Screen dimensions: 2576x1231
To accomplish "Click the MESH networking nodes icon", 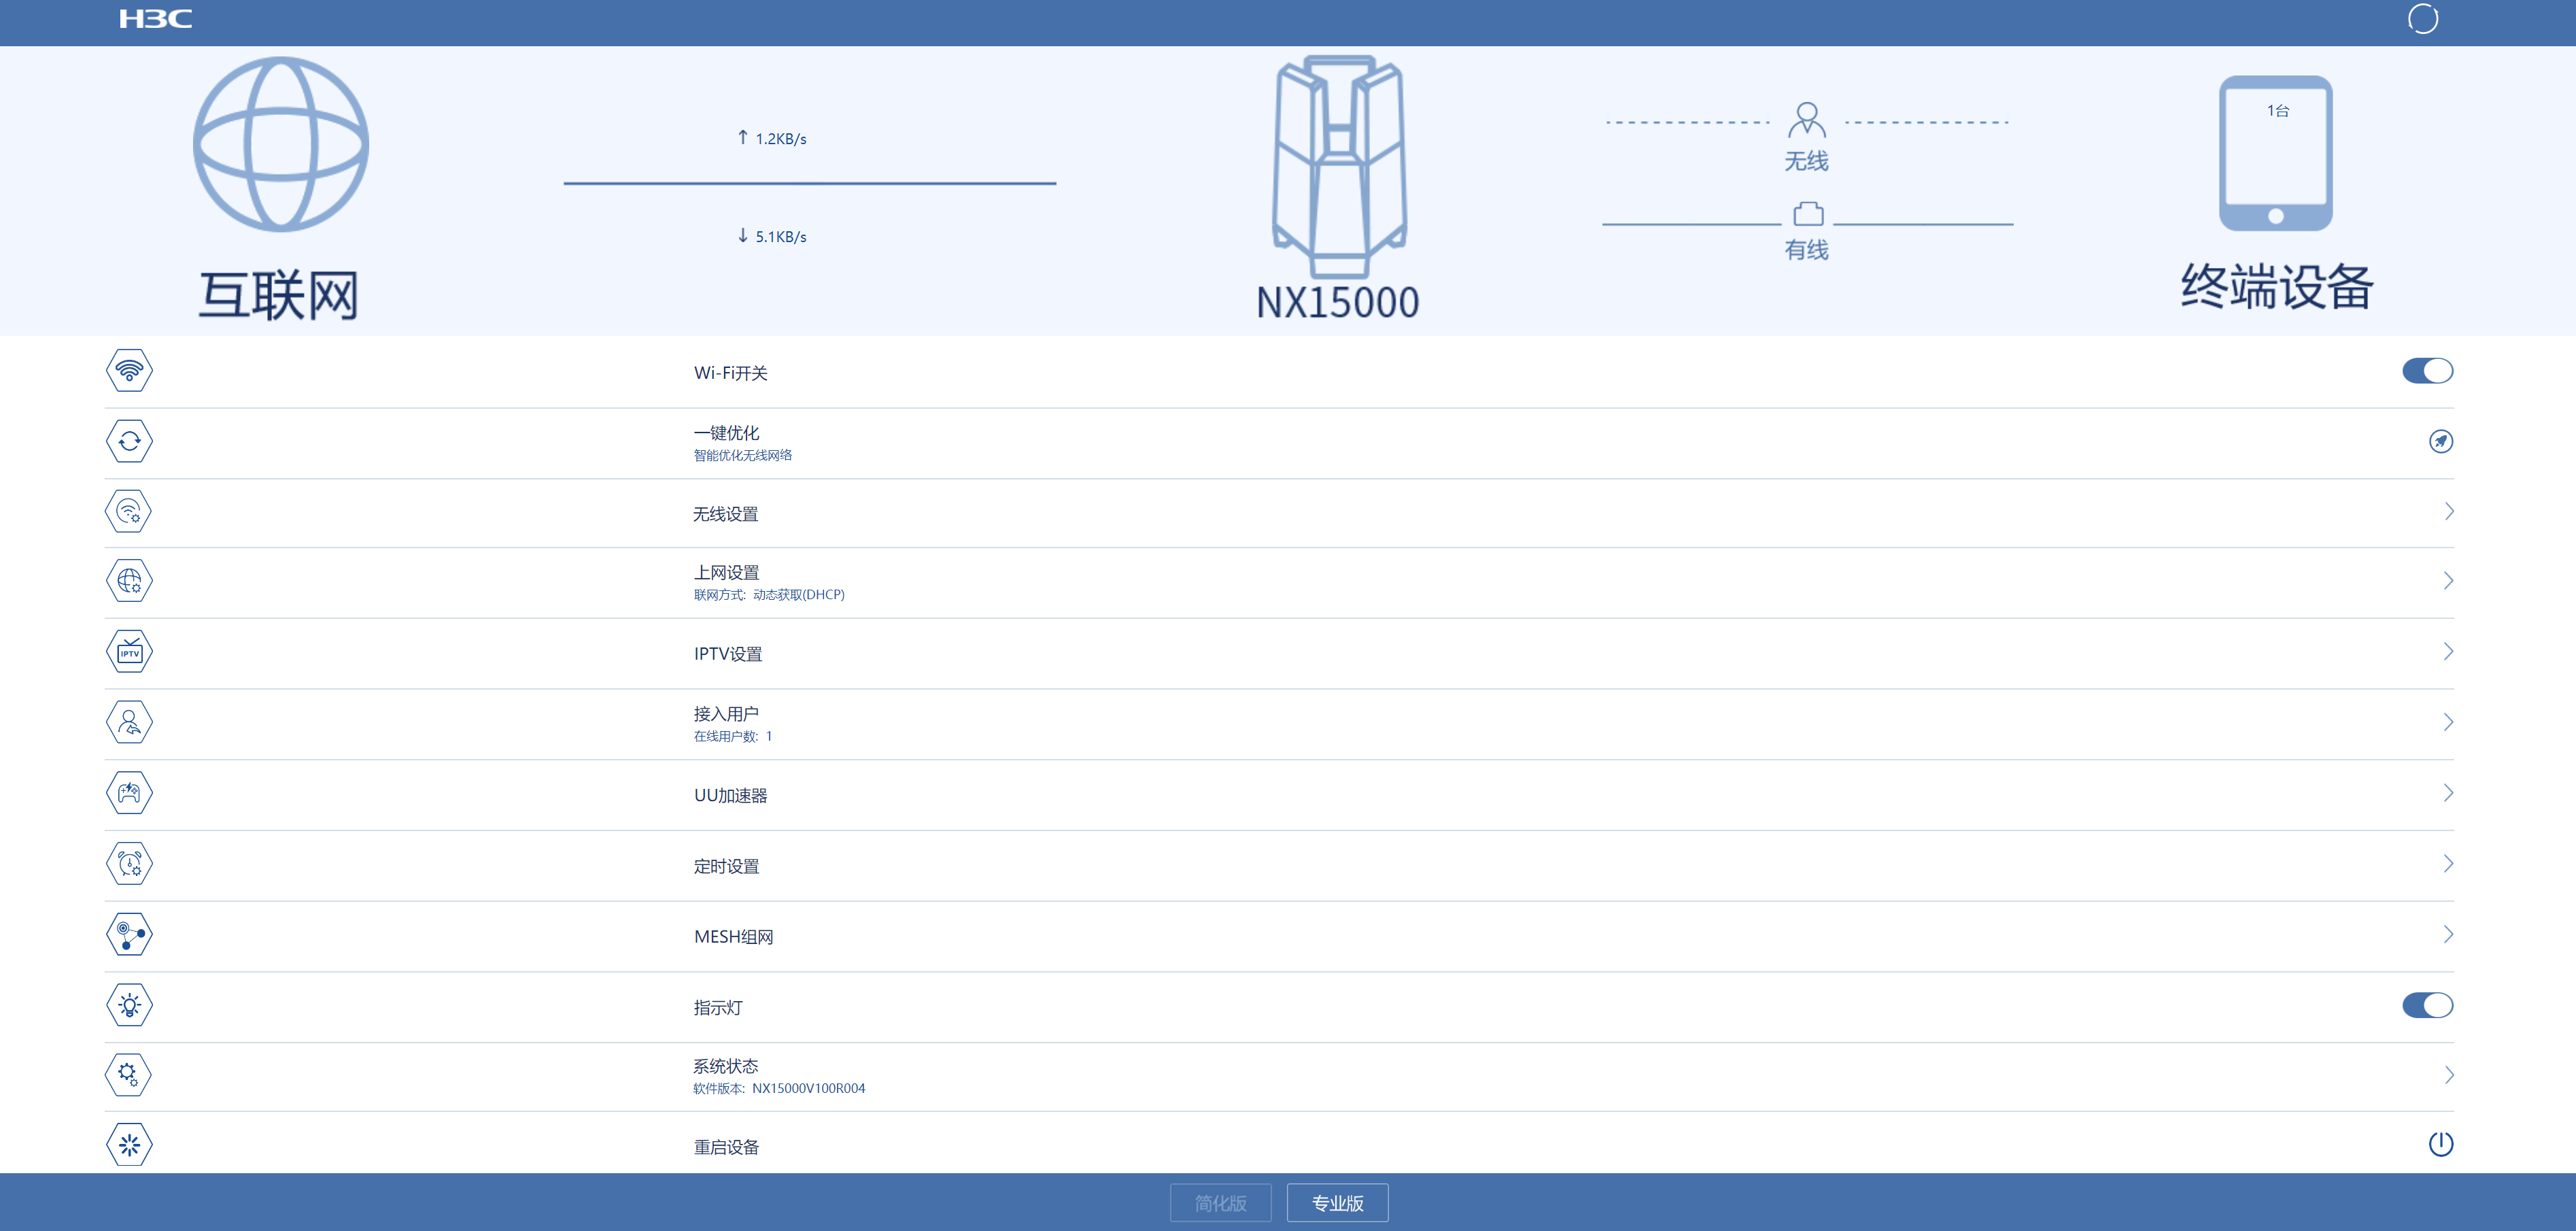I will click(x=129, y=934).
